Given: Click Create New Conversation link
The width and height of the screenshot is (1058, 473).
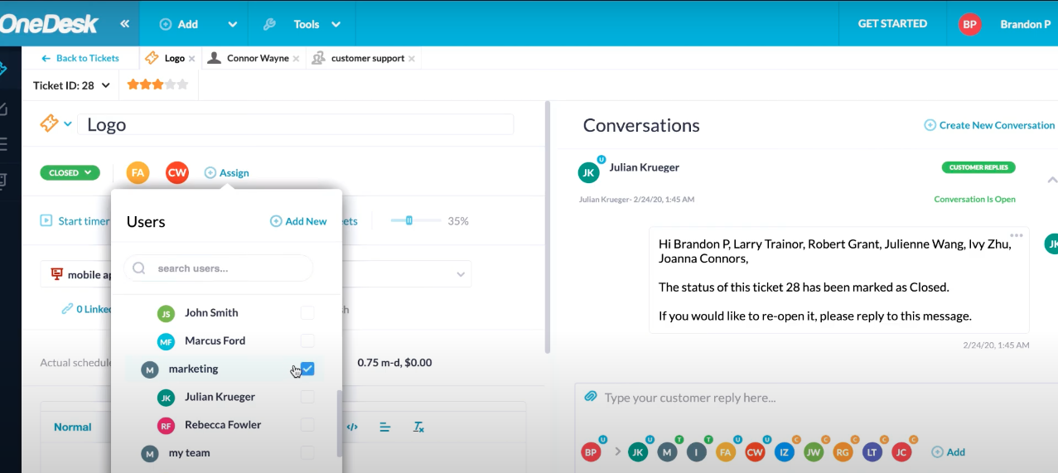Looking at the screenshot, I should (989, 125).
